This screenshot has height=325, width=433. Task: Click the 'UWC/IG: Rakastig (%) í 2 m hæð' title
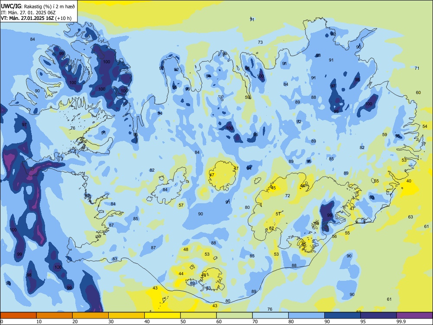(x=38, y=6)
